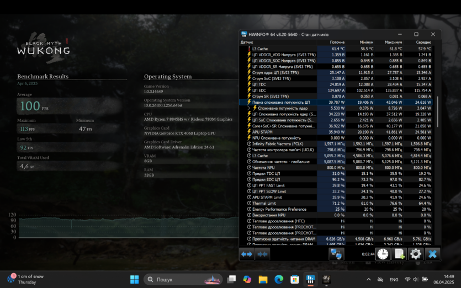Image resolution: width=461 pixels, height=288 pixels.
Task: Click the collapse columns inward arrows button
Action: [x=262, y=254]
